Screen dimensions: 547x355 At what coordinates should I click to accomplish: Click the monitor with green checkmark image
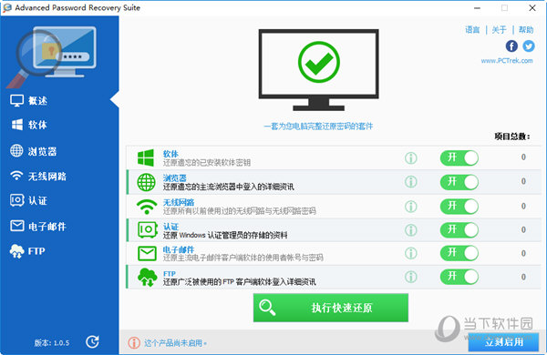[x=318, y=70]
